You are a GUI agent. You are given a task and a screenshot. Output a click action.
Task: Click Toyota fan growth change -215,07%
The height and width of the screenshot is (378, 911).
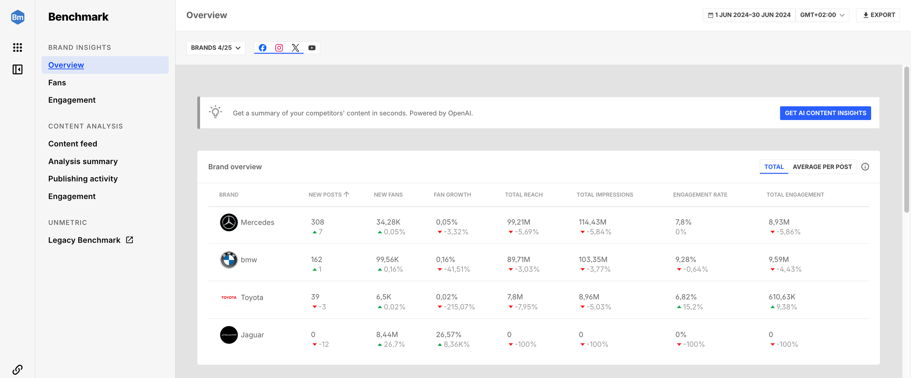[456, 307]
